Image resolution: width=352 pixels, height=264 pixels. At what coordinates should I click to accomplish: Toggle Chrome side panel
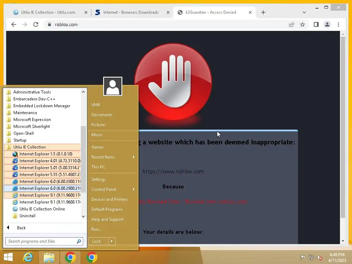[x=316, y=24]
